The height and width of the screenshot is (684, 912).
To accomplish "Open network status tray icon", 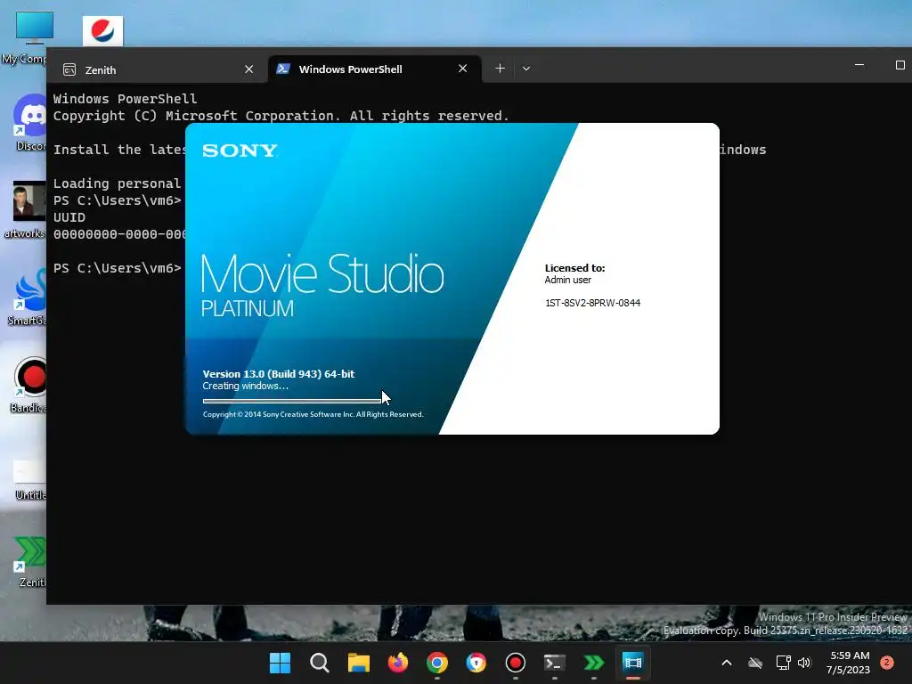I will click(783, 663).
